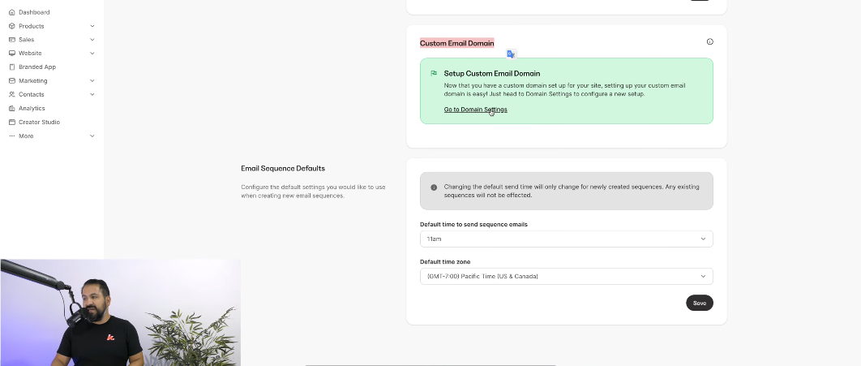The image size is (861, 366).
Task: Click the Analytics chart icon
Action: (11, 109)
